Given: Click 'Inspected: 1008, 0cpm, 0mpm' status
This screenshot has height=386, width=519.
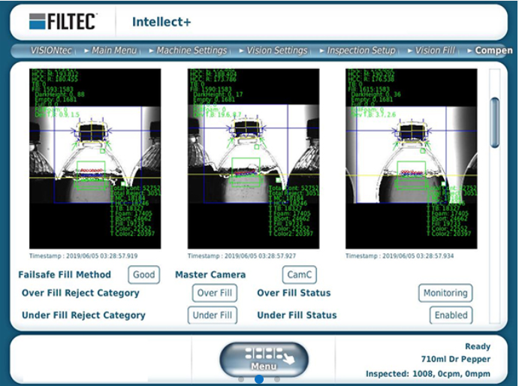Looking at the screenshot, I should coord(428,374).
